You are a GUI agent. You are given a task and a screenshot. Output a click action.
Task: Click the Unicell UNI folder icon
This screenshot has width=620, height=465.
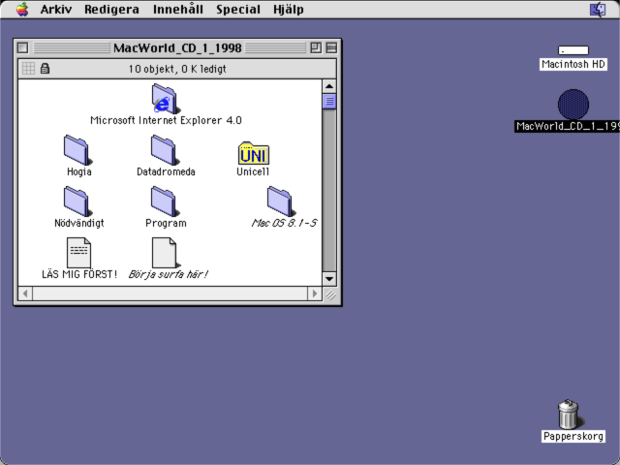[x=254, y=153]
